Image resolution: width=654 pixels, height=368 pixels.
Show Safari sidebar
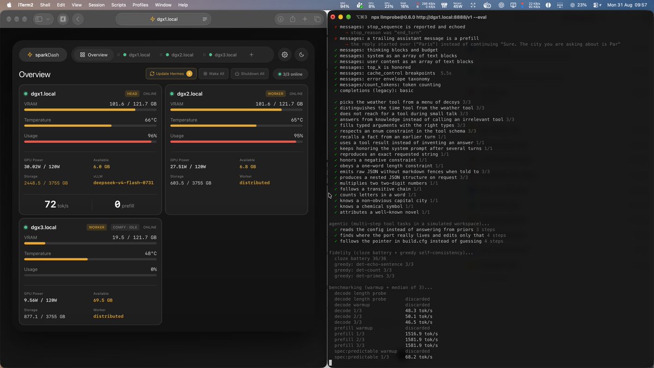(x=39, y=19)
